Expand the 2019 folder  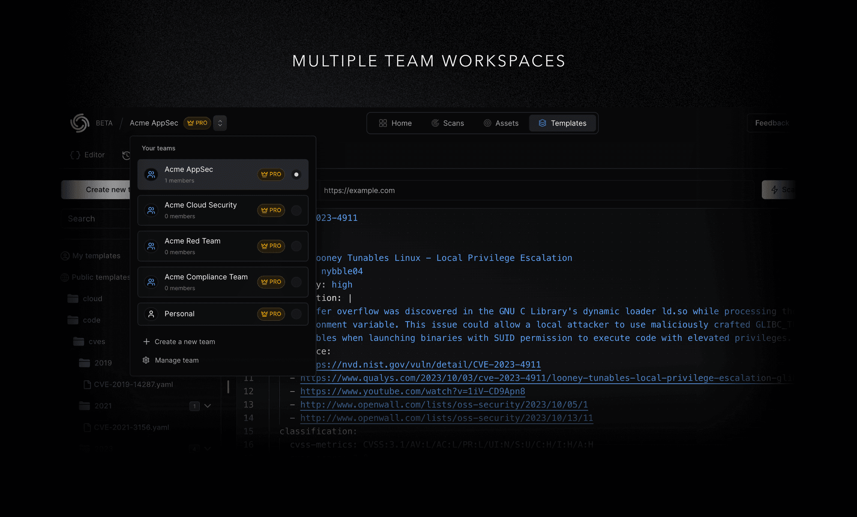pos(96,363)
